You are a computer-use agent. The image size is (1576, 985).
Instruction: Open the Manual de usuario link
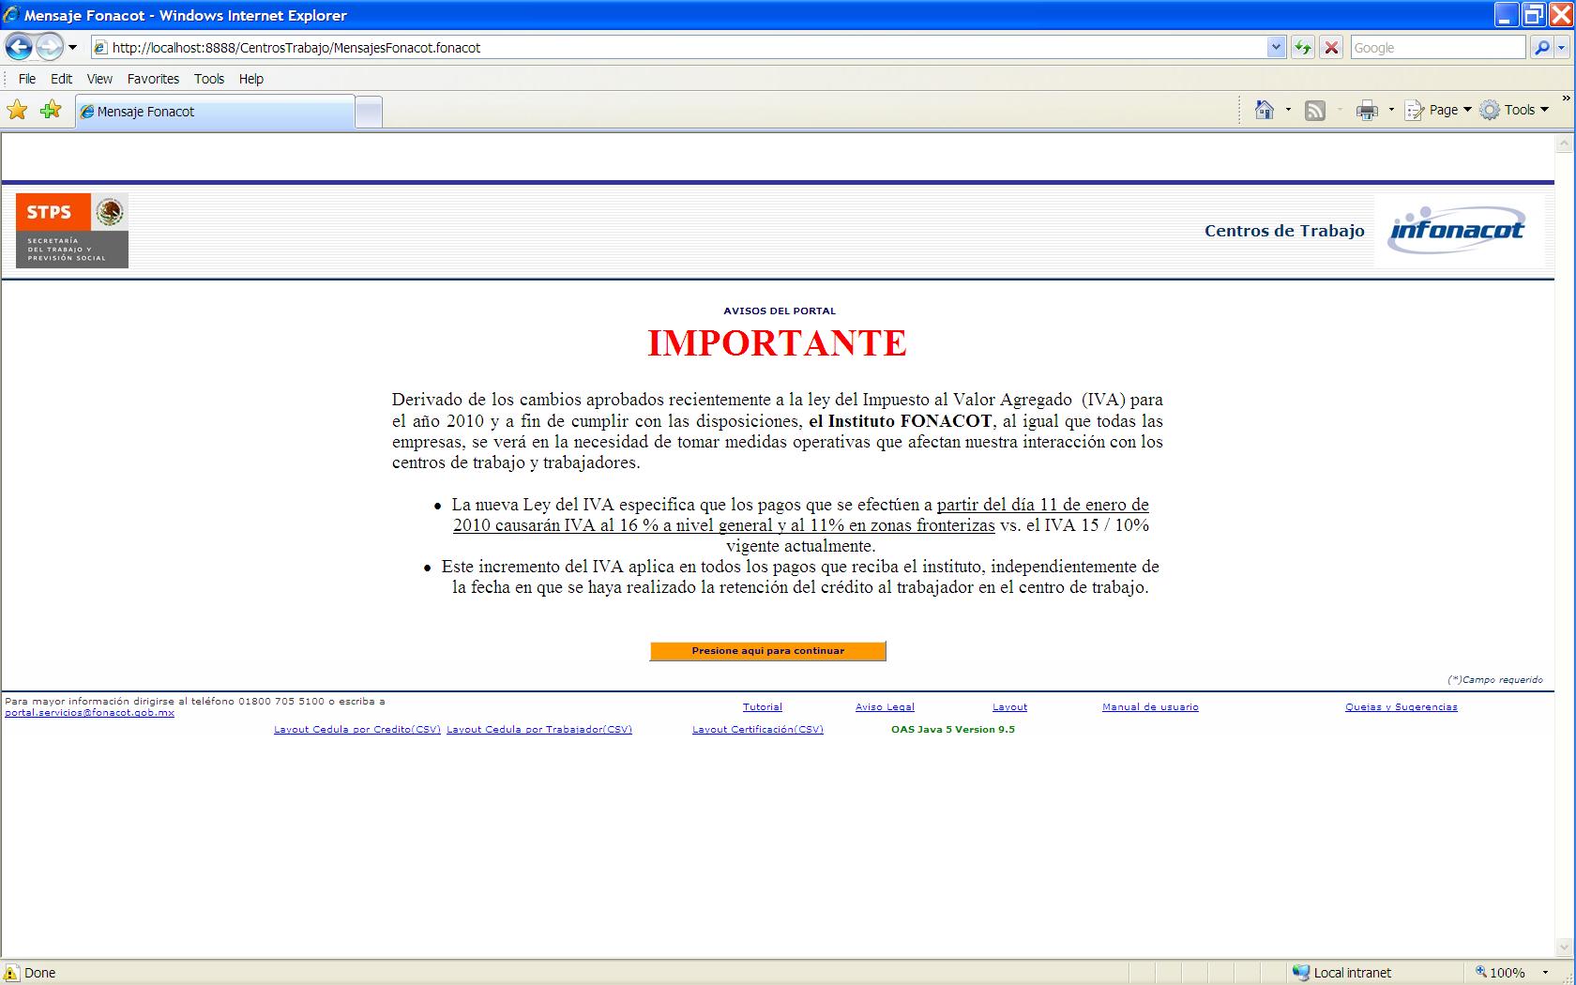pos(1150,707)
